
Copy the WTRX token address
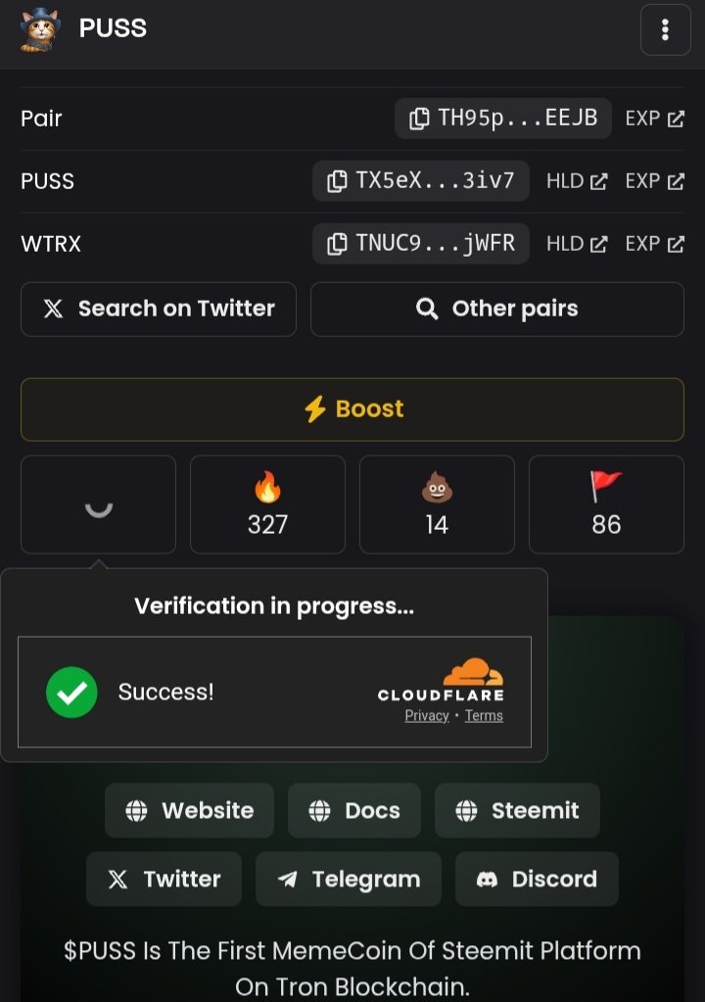tap(421, 244)
